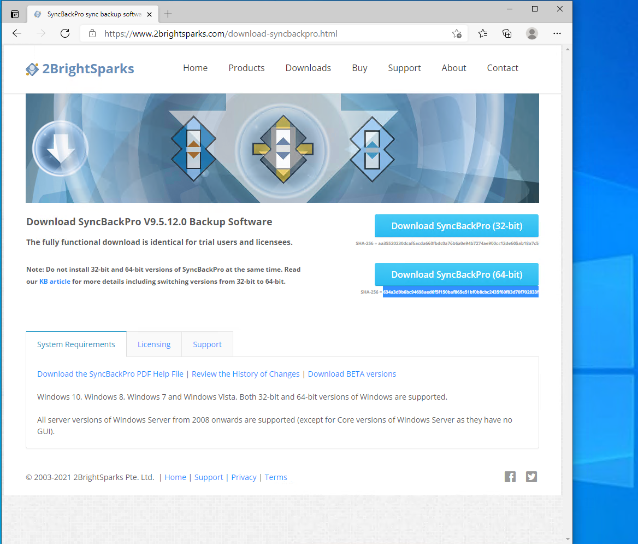Close the SyncBackPro browser tab
Viewport: 638px width, 544px height.
tap(149, 14)
